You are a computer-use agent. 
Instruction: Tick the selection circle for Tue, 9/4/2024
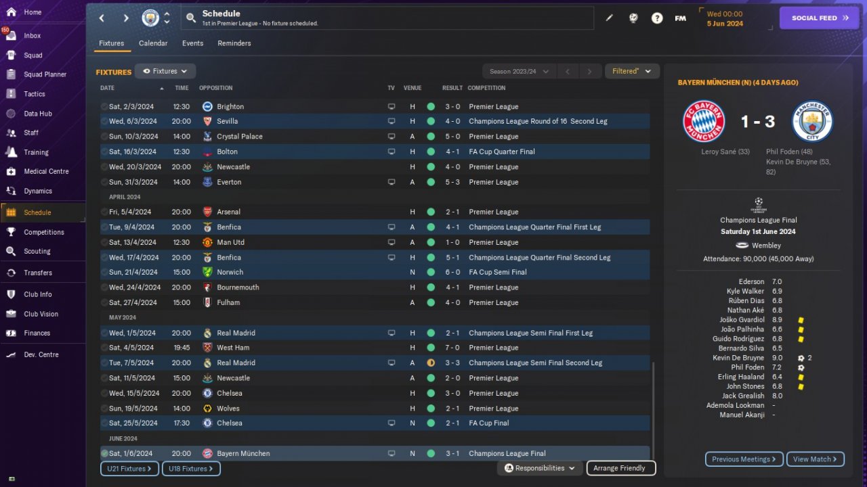104,227
